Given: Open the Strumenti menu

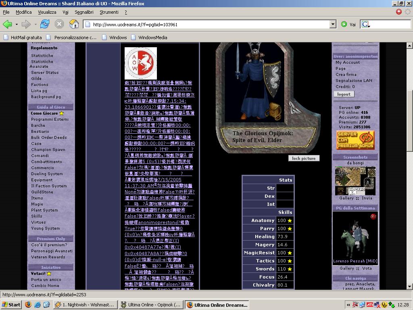Looking at the screenshot, I should click(109, 12).
